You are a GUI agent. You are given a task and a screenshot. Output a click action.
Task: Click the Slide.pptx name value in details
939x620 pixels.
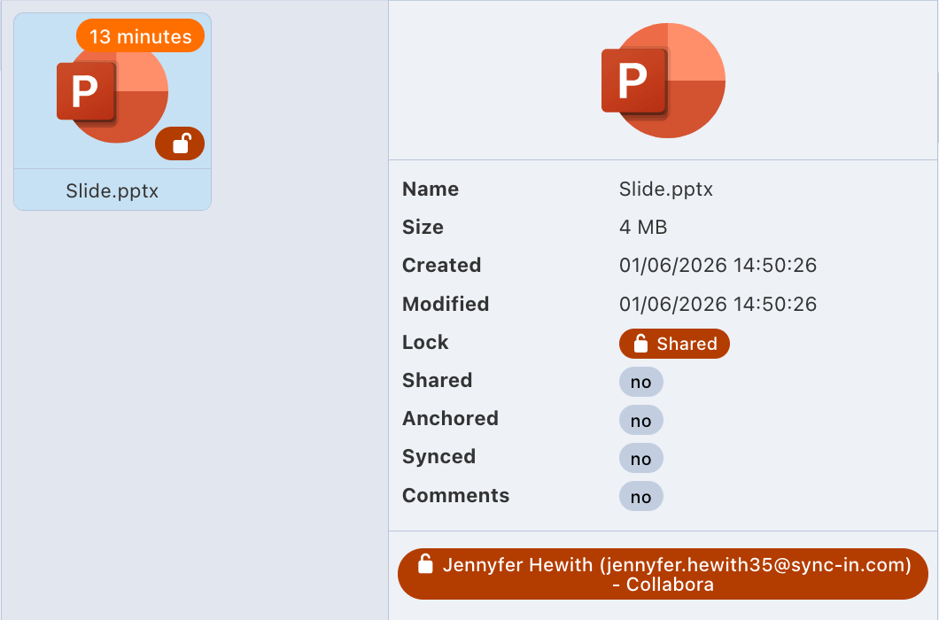pyautogui.click(x=665, y=189)
